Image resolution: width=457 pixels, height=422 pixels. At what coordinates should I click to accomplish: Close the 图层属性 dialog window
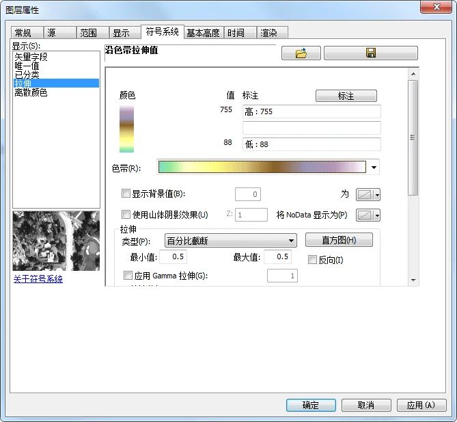[436, 7]
